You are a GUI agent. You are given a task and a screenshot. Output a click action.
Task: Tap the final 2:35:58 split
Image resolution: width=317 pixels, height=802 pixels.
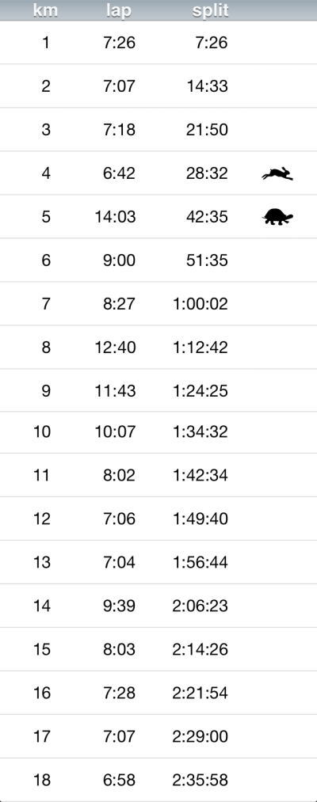[x=201, y=780]
